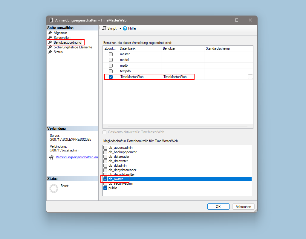Image resolution: width=306 pixels, height=239 pixels.
Task: Enable mapping for the msdb database
Action: [x=111, y=65]
